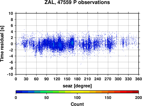
Task: Click the isolated outlier point near -7 seconds
Action: (81, 64)
